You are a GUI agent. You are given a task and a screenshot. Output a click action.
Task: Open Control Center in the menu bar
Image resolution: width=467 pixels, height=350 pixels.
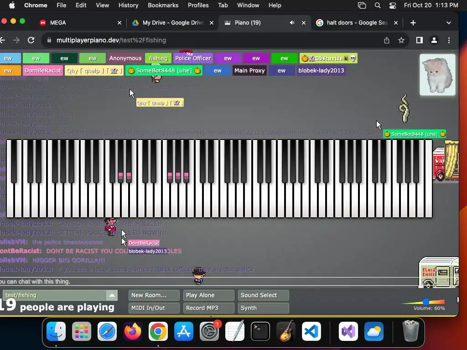(x=393, y=5)
